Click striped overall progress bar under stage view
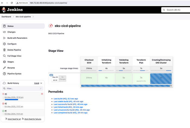The width and height of the screenshot is (190, 128). coord(126,86)
